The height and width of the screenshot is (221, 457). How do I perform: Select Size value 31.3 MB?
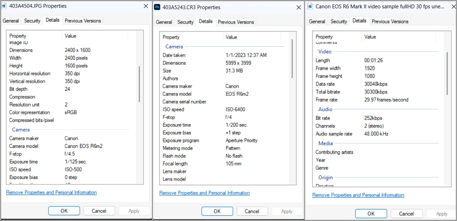pos(234,71)
